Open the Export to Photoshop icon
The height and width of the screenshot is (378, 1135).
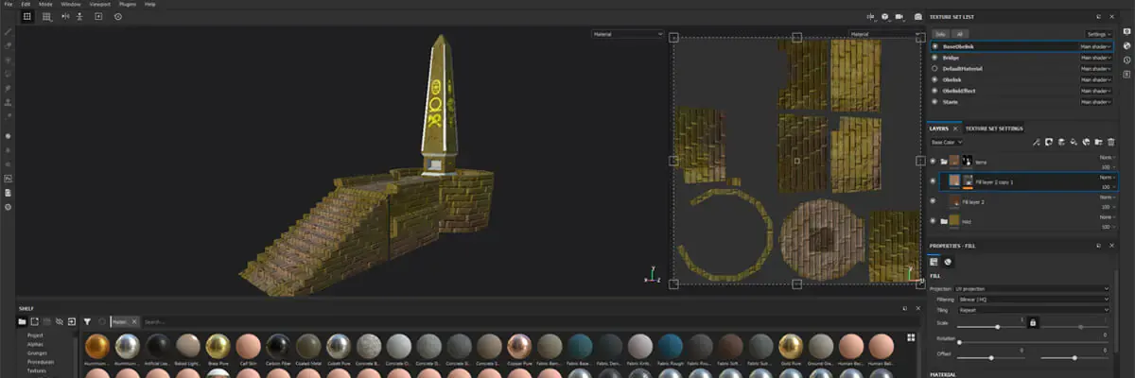[x=9, y=178]
